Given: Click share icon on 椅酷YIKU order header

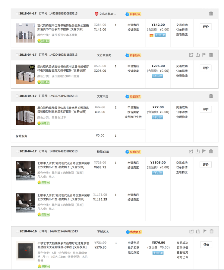Looking at the screenshot, I should click(x=191, y=151).
